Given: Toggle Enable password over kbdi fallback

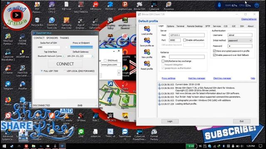Looking at the screenshot, I should (214, 55).
